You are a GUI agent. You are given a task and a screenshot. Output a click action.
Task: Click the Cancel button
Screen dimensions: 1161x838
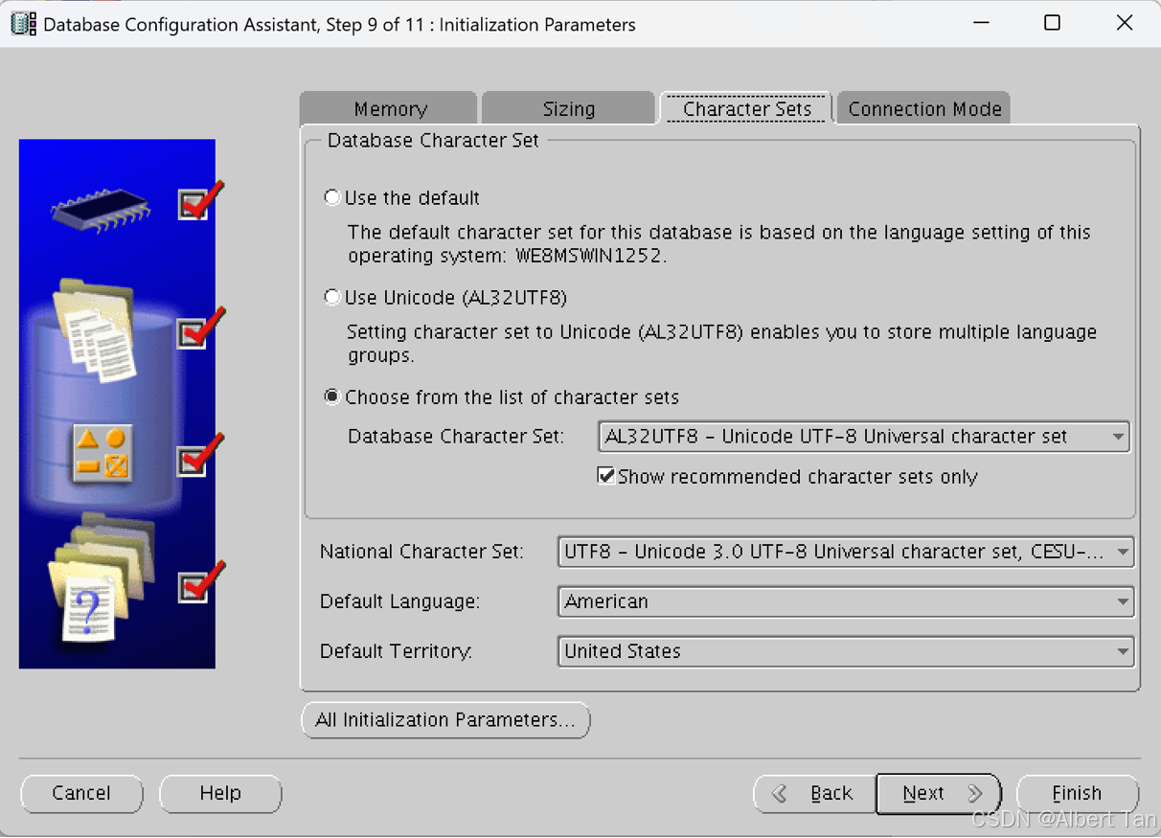(x=81, y=793)
